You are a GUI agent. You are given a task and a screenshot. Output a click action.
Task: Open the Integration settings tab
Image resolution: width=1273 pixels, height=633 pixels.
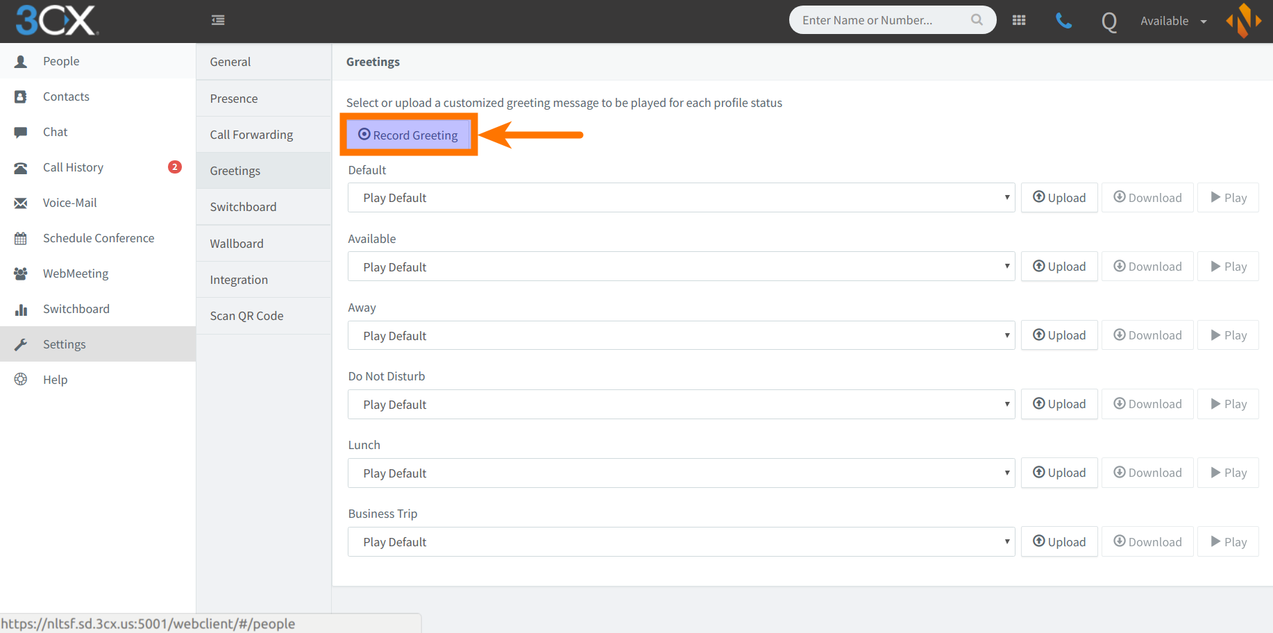point(264,280)
